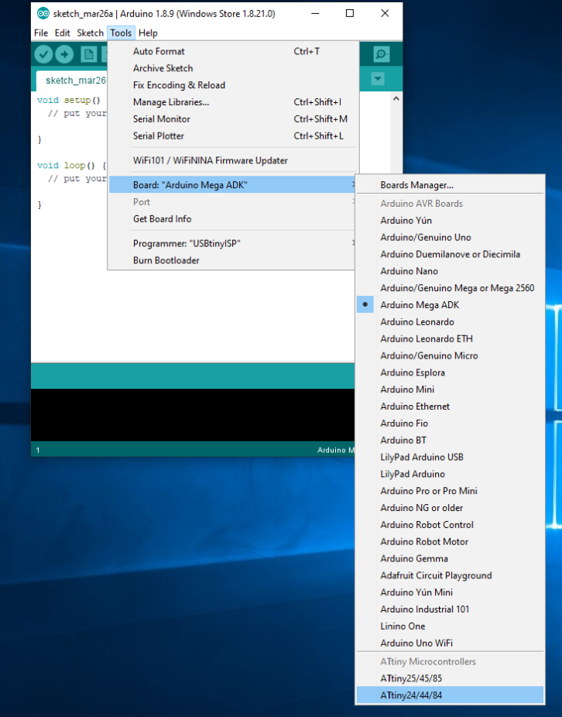Screen dimensions: 562x717
Task: Choose Arduino Esplora board
Action: pyautogui.click(x=450, y=372)
